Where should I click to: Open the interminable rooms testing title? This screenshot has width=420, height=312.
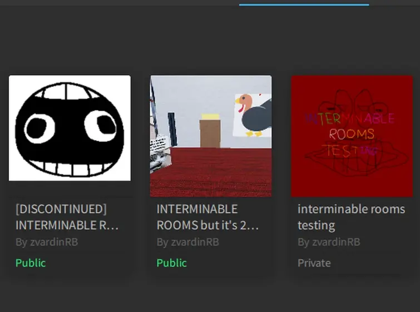(x=351, y=217)
